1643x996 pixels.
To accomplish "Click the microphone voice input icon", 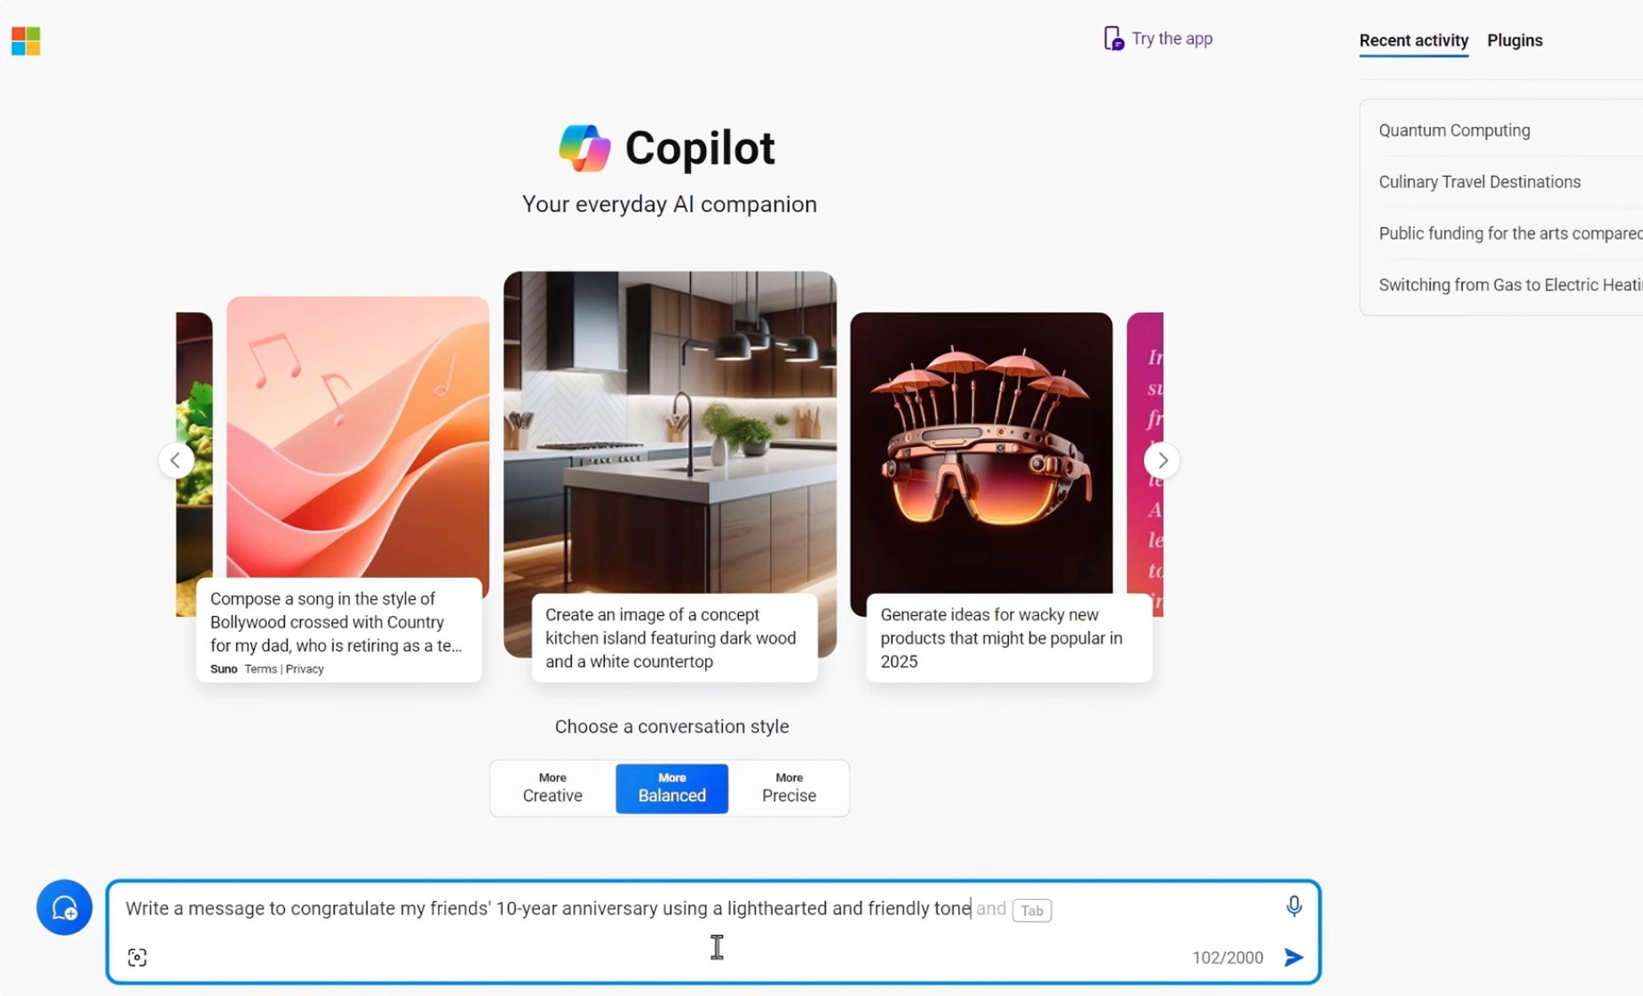I will pos(1293,906).
